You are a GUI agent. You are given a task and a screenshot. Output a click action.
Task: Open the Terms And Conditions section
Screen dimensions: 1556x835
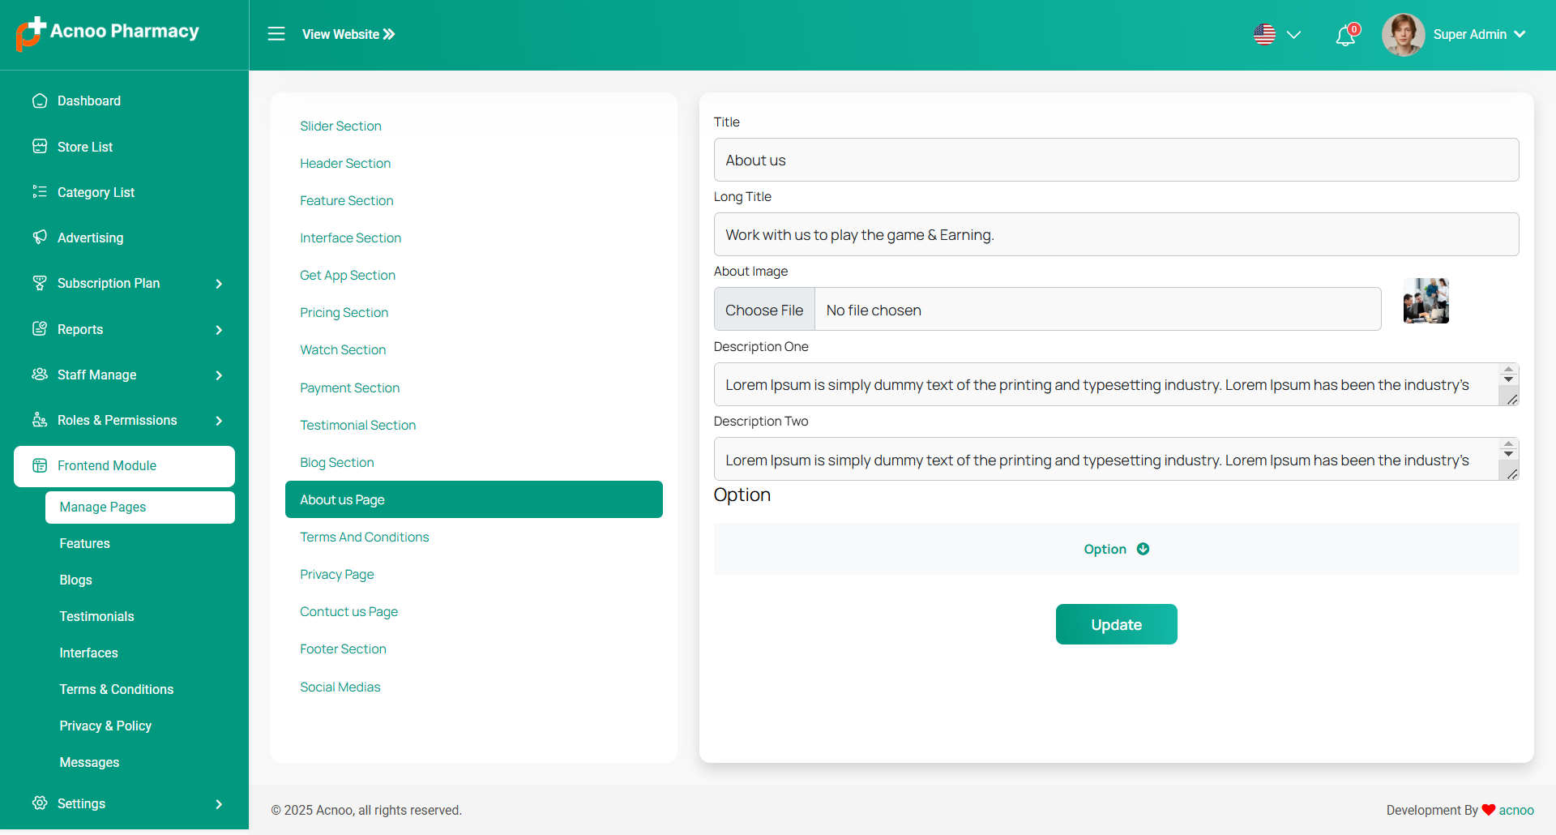[x=364, y=537]
